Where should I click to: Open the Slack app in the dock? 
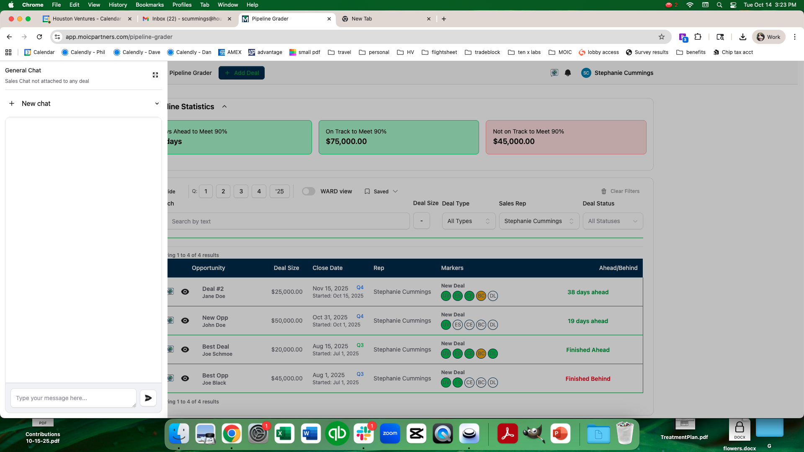tap(363, 434)
